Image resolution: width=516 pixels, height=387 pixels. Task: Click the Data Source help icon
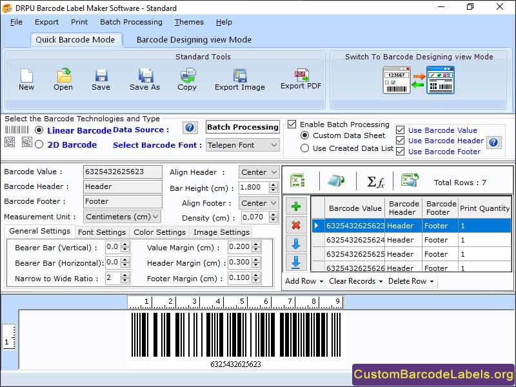(x=190, y=127)
